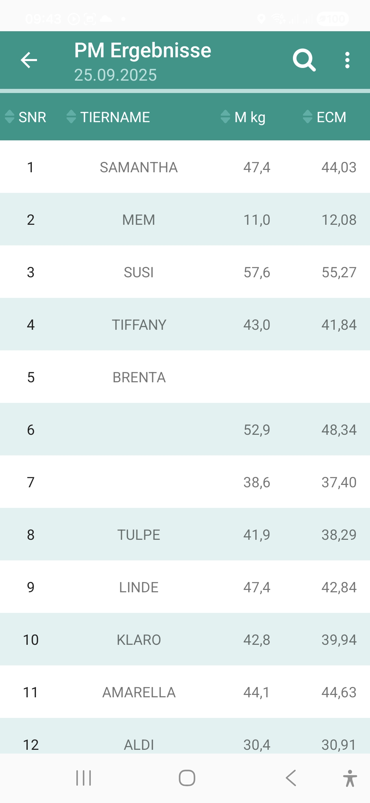Sort table by TIERNAME column
The width and height of the screenshot is (370, 803).
click(x=108, y=117)
